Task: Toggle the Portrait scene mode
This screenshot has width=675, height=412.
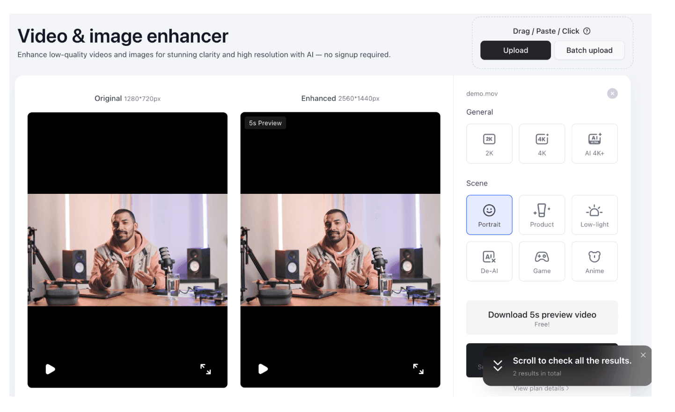Action: coord(489,215)
